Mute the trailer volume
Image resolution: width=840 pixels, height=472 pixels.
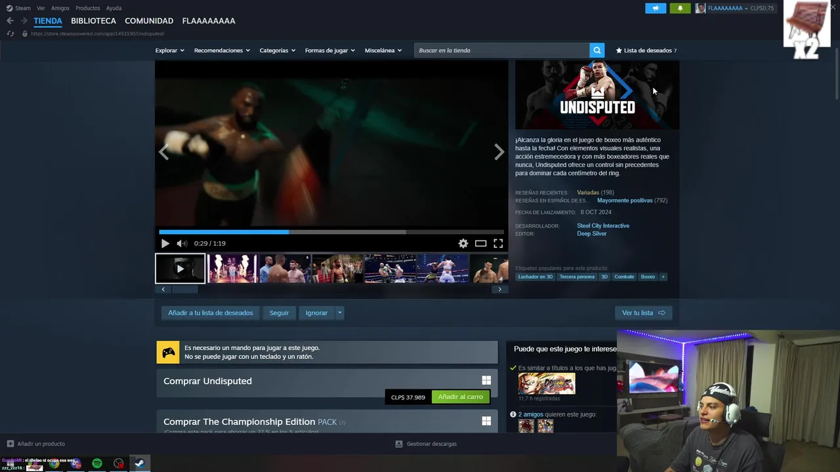[182, 243]
